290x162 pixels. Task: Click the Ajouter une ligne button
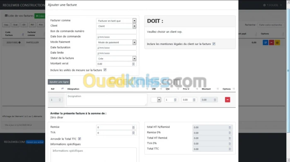pyautogui.click(x=59, y=82)
